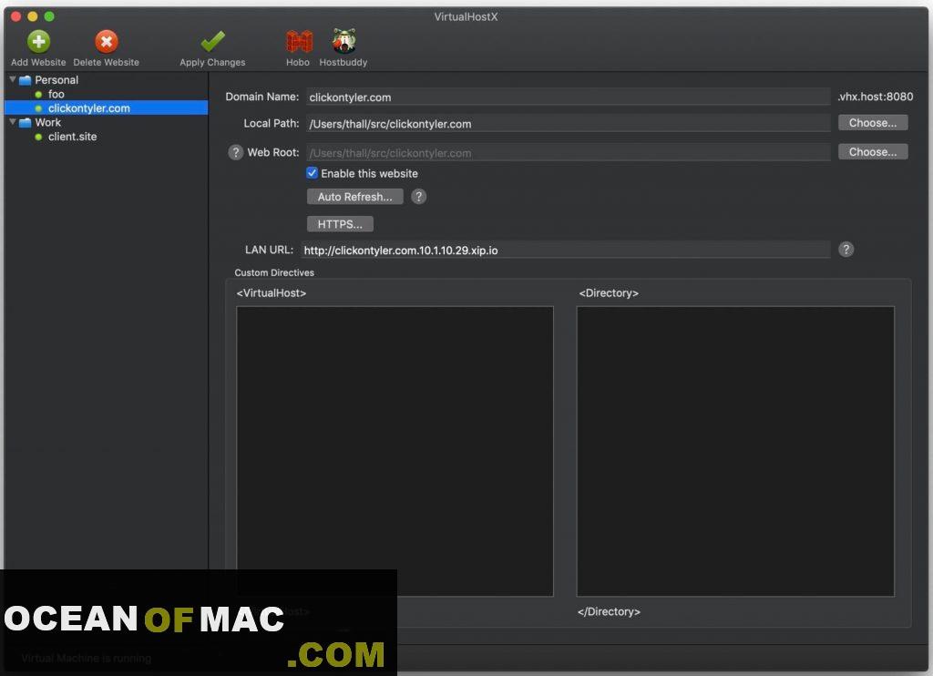The width and height of the screenshot is (933, 676).
Task: Click help icon beside Auto Refresh button
Action: [419, 197]
